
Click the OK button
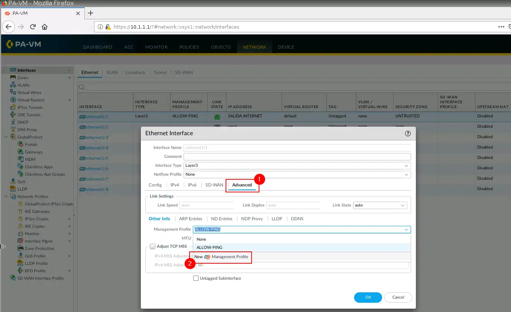pos(368,297)
